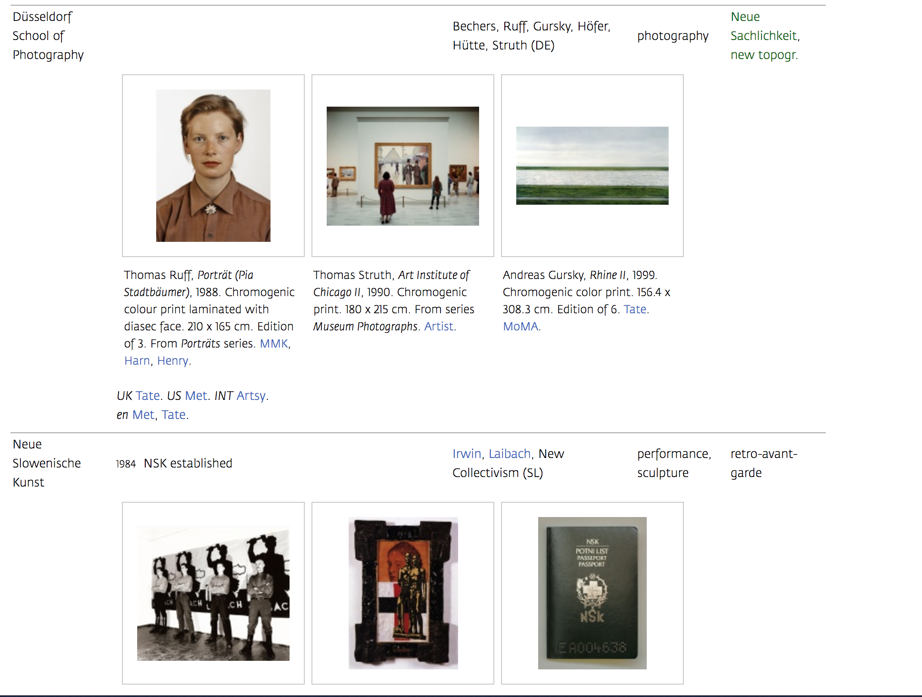Open Harn link in Ruff caption
The image size is (922, 697).
137,361
